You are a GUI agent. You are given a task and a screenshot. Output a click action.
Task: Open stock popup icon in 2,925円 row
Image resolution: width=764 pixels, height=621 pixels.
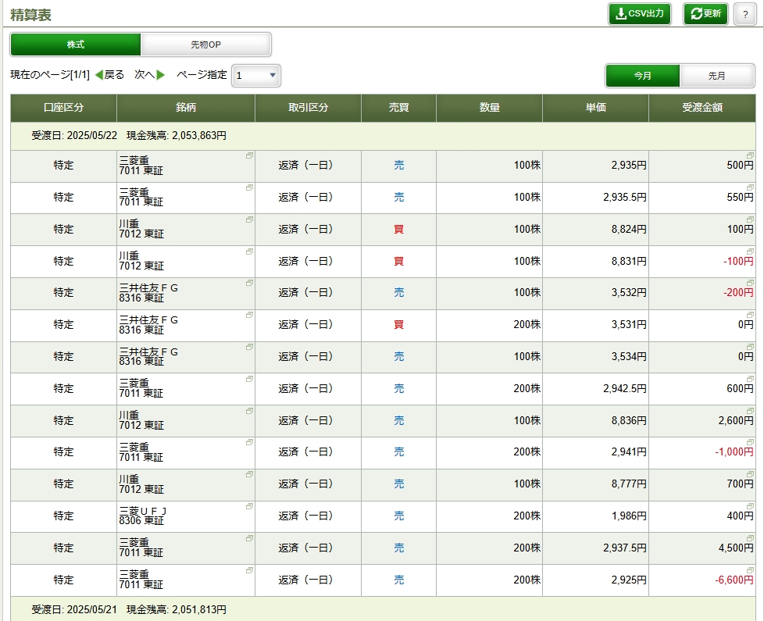click(249, 570)
